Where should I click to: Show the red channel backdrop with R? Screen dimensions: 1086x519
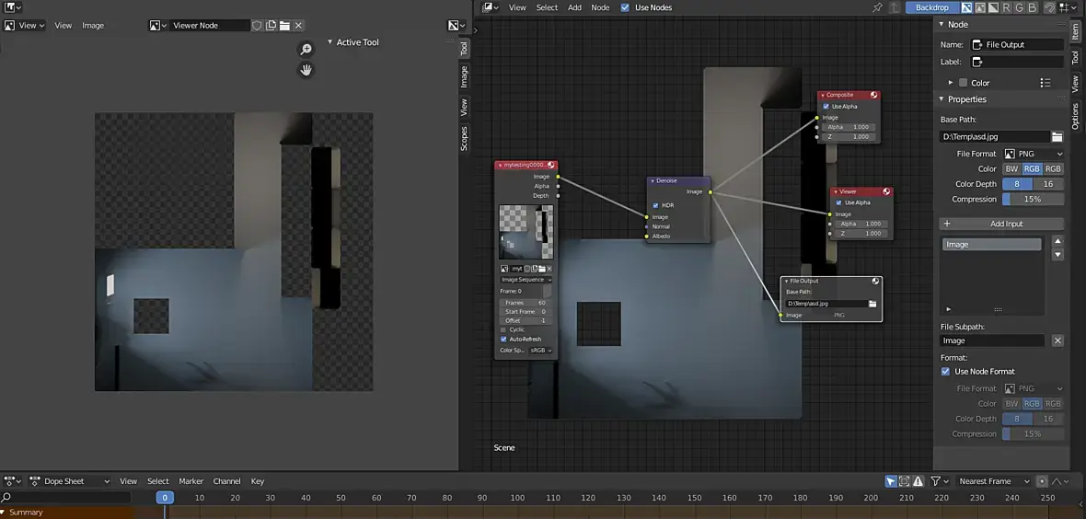click(1006, 7)
